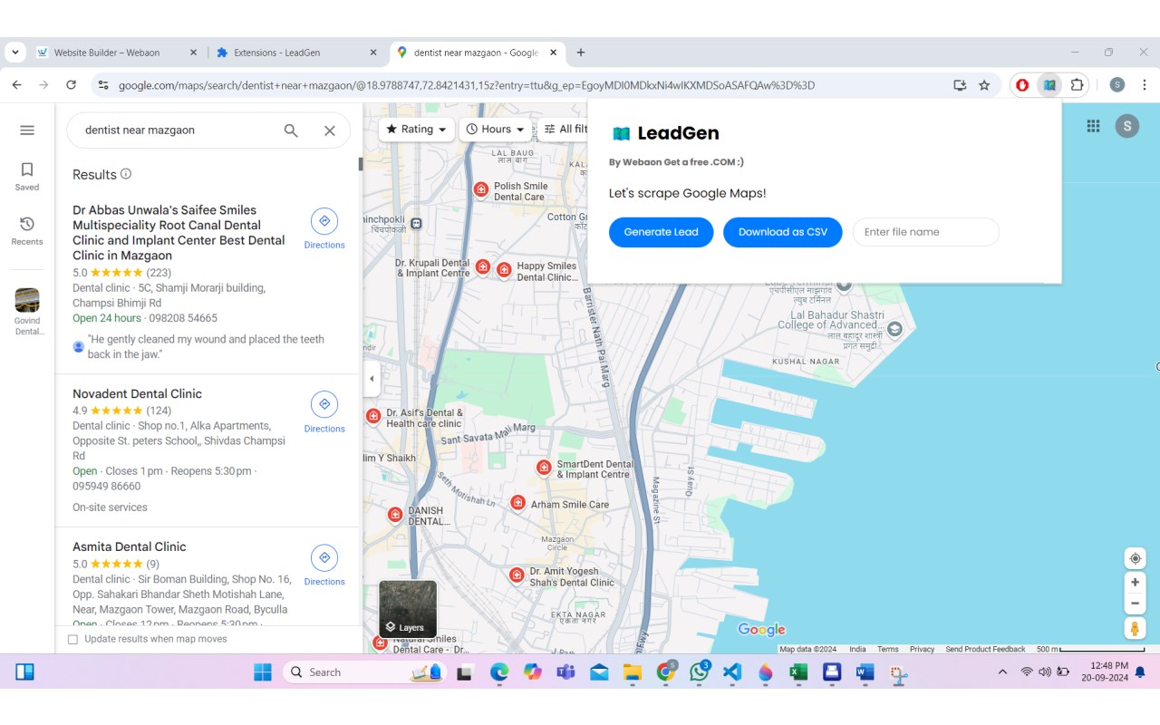
Task: Open the Google apps grid
Action: (1093, 126)
